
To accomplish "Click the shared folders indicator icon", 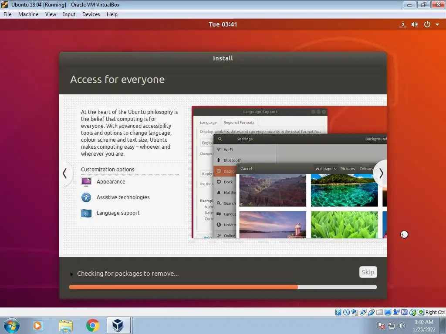I will (x=379, y=312).
